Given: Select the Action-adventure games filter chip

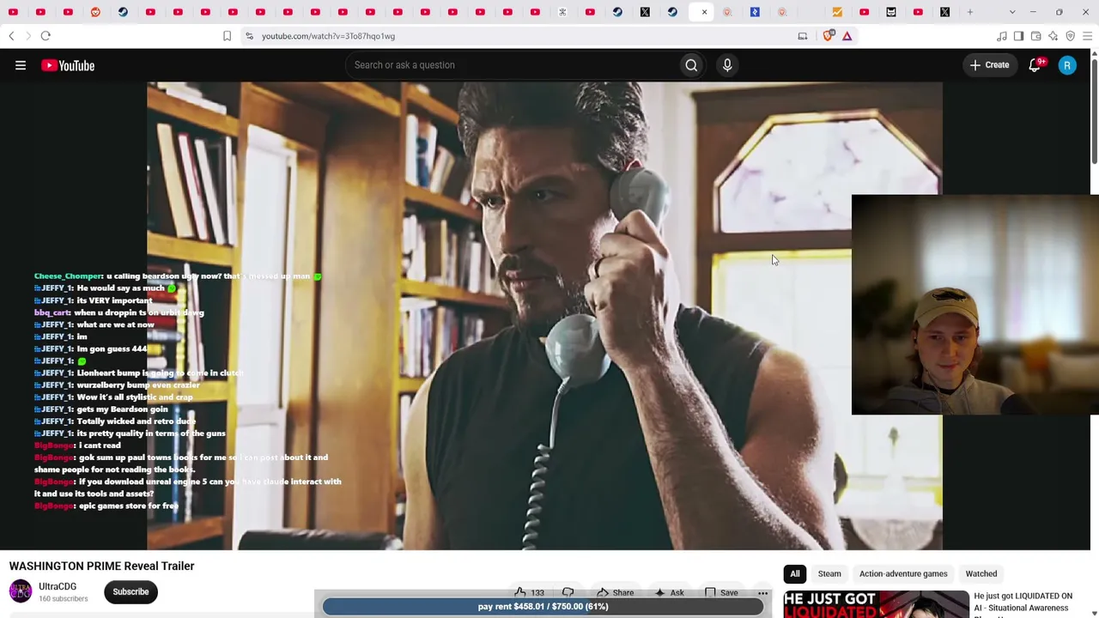Looking at the screenshot, I should (x=903, y=574).
